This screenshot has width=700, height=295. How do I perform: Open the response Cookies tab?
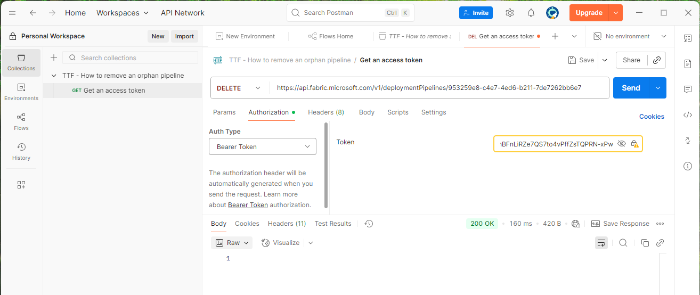[x=247, y=224]
